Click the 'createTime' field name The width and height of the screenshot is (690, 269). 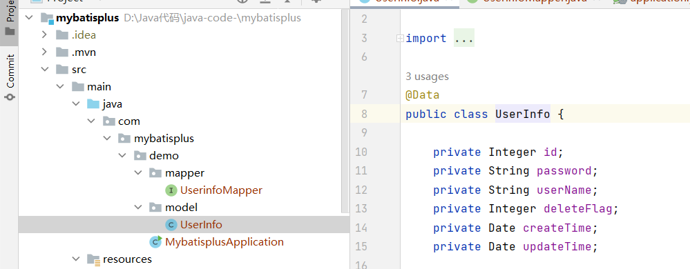pyautogui.click(x=557, y=228)
